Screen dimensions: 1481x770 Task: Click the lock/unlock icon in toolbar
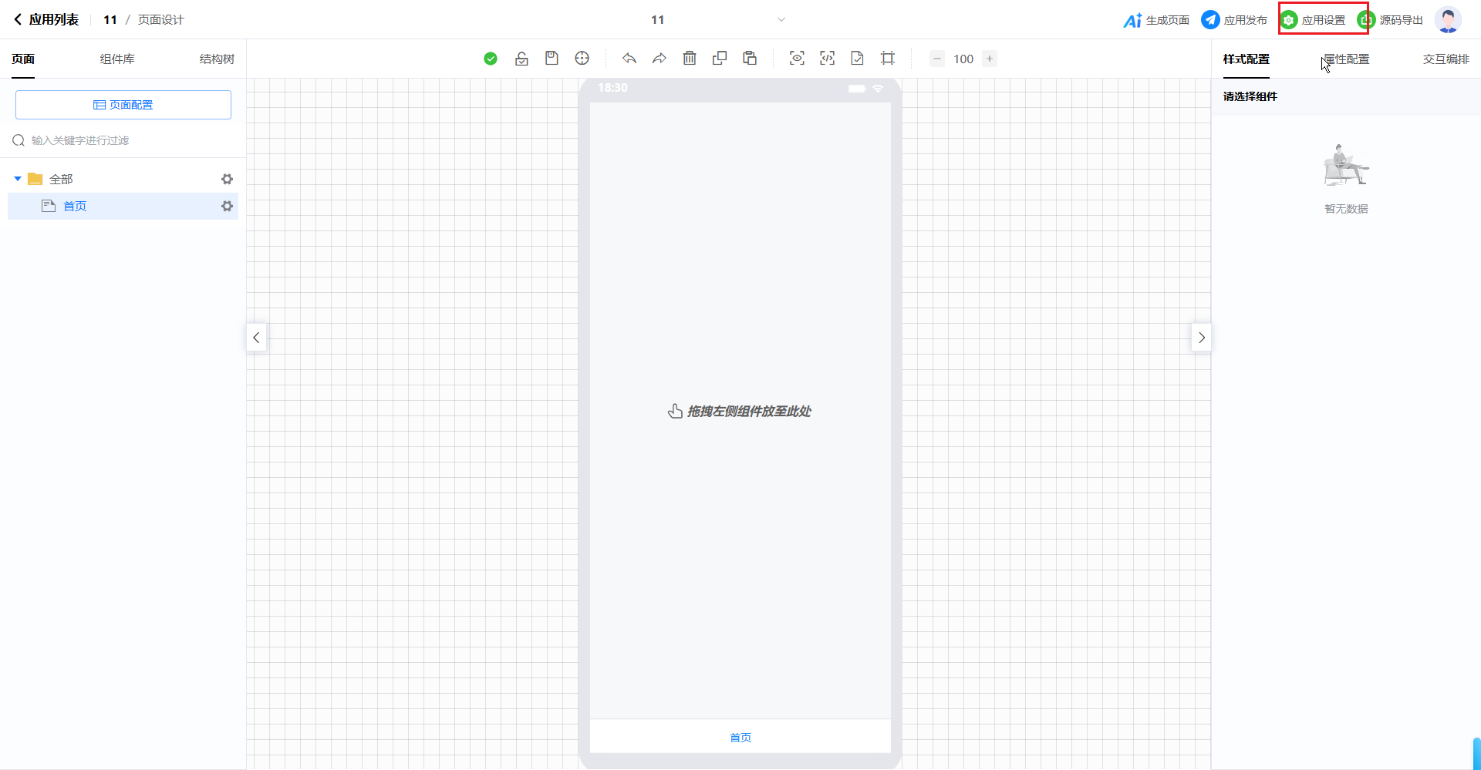(x=521, y=59)
